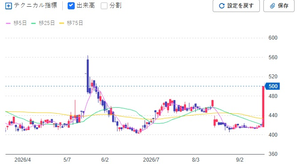This screenshot has height=167, width=299.
Task: Toggle the 移5日 moving average legend
Action: tap(16, 23)
